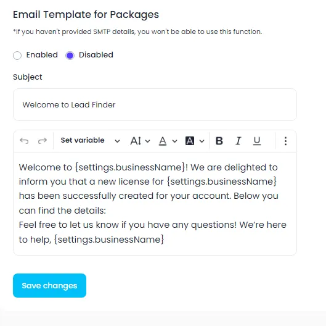Click the redo arrow icon
The height and width of the screenshot is (326, 326).
pyautogui.click(x=43, y=141)
